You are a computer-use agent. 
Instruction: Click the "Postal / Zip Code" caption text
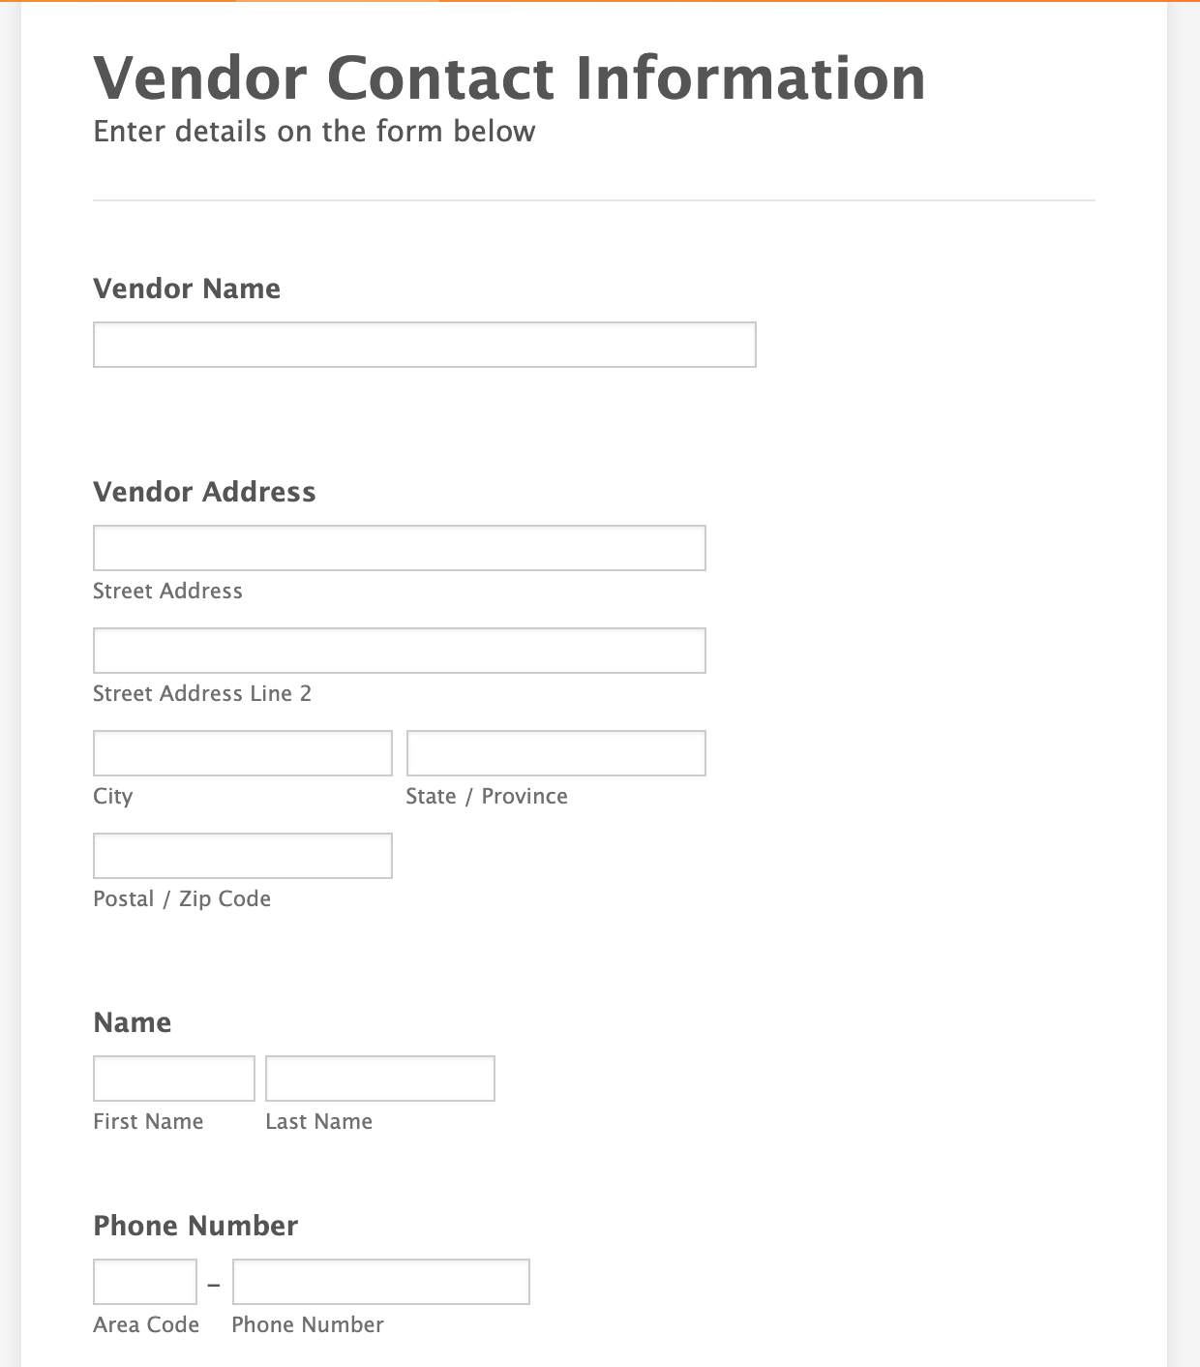182,898
